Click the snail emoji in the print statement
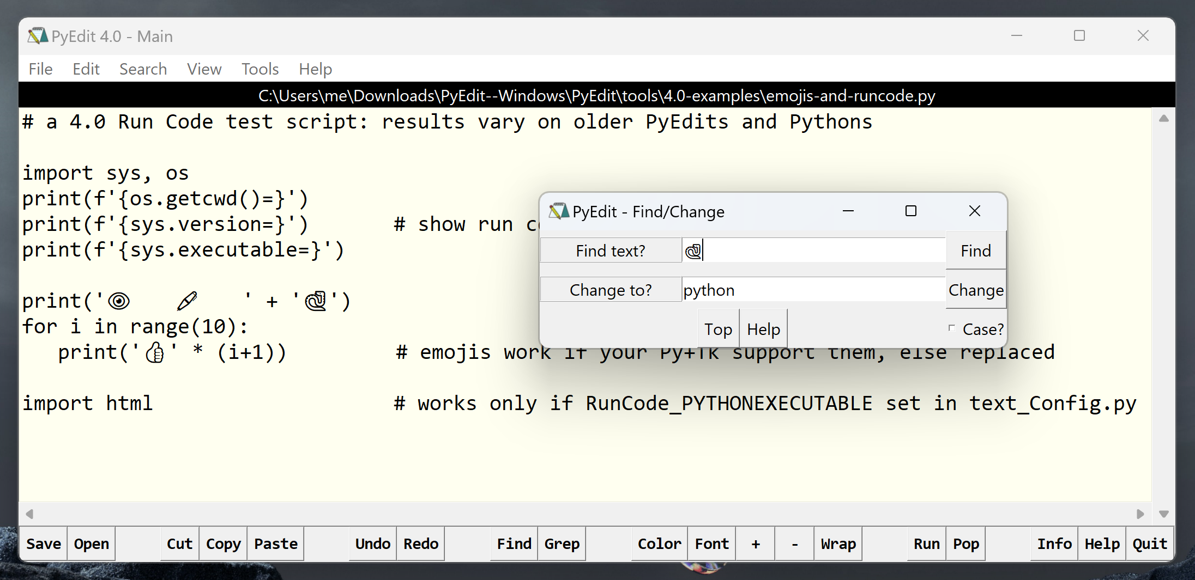 pos(316,301)
